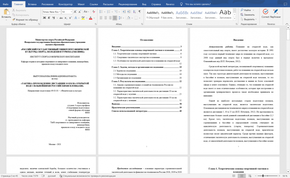This screenshot has width=290, height=178.
Task: Increase paragraph indent
Action: [129, 12]
